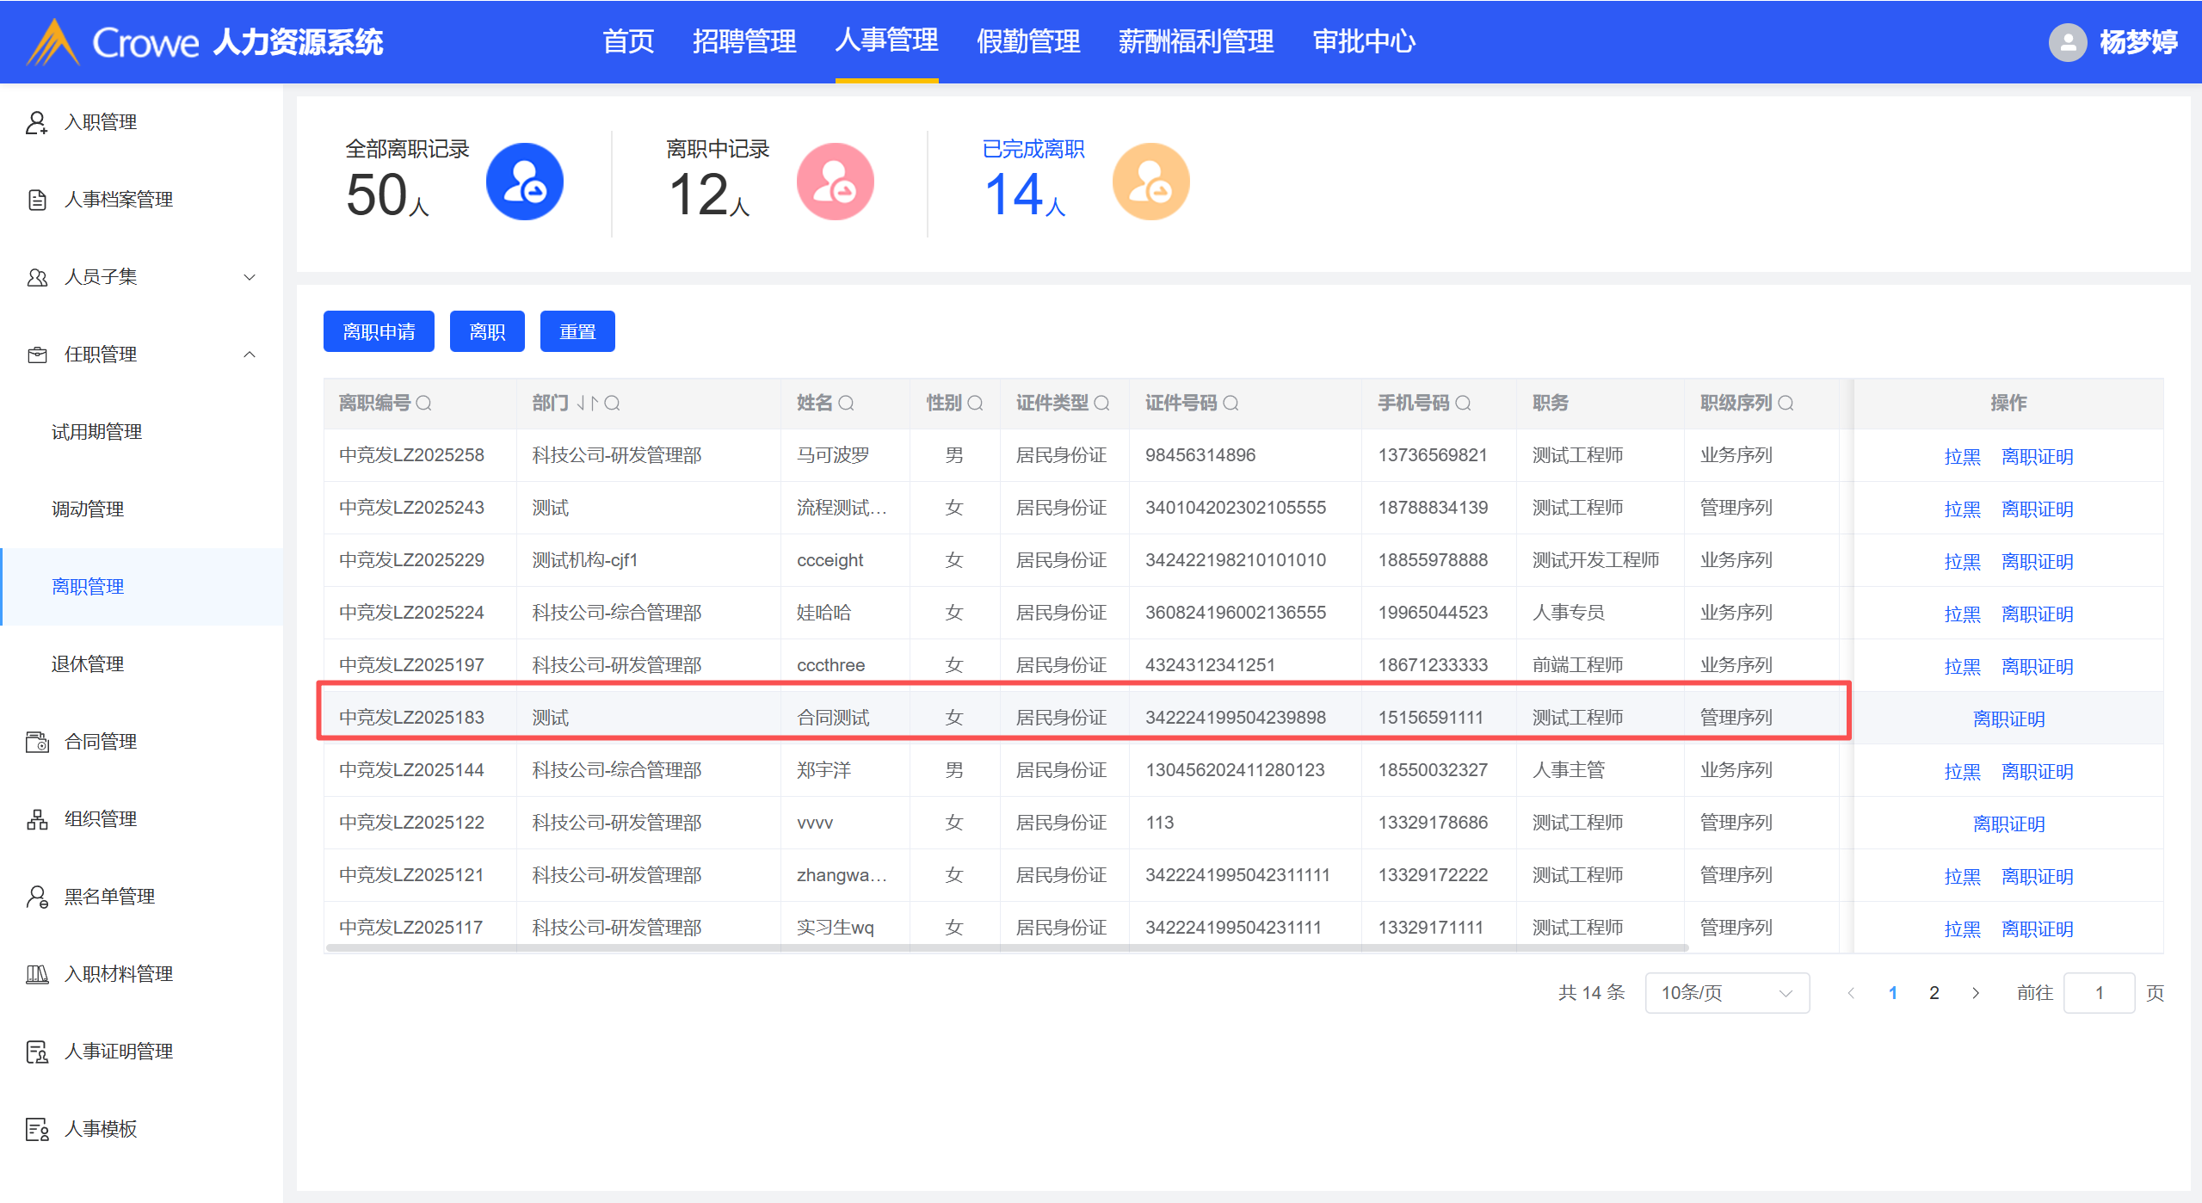This screenshot has width=2202, height=1203.
Task: Click the horizontal table scrollbar
Action: [1007, 948]
